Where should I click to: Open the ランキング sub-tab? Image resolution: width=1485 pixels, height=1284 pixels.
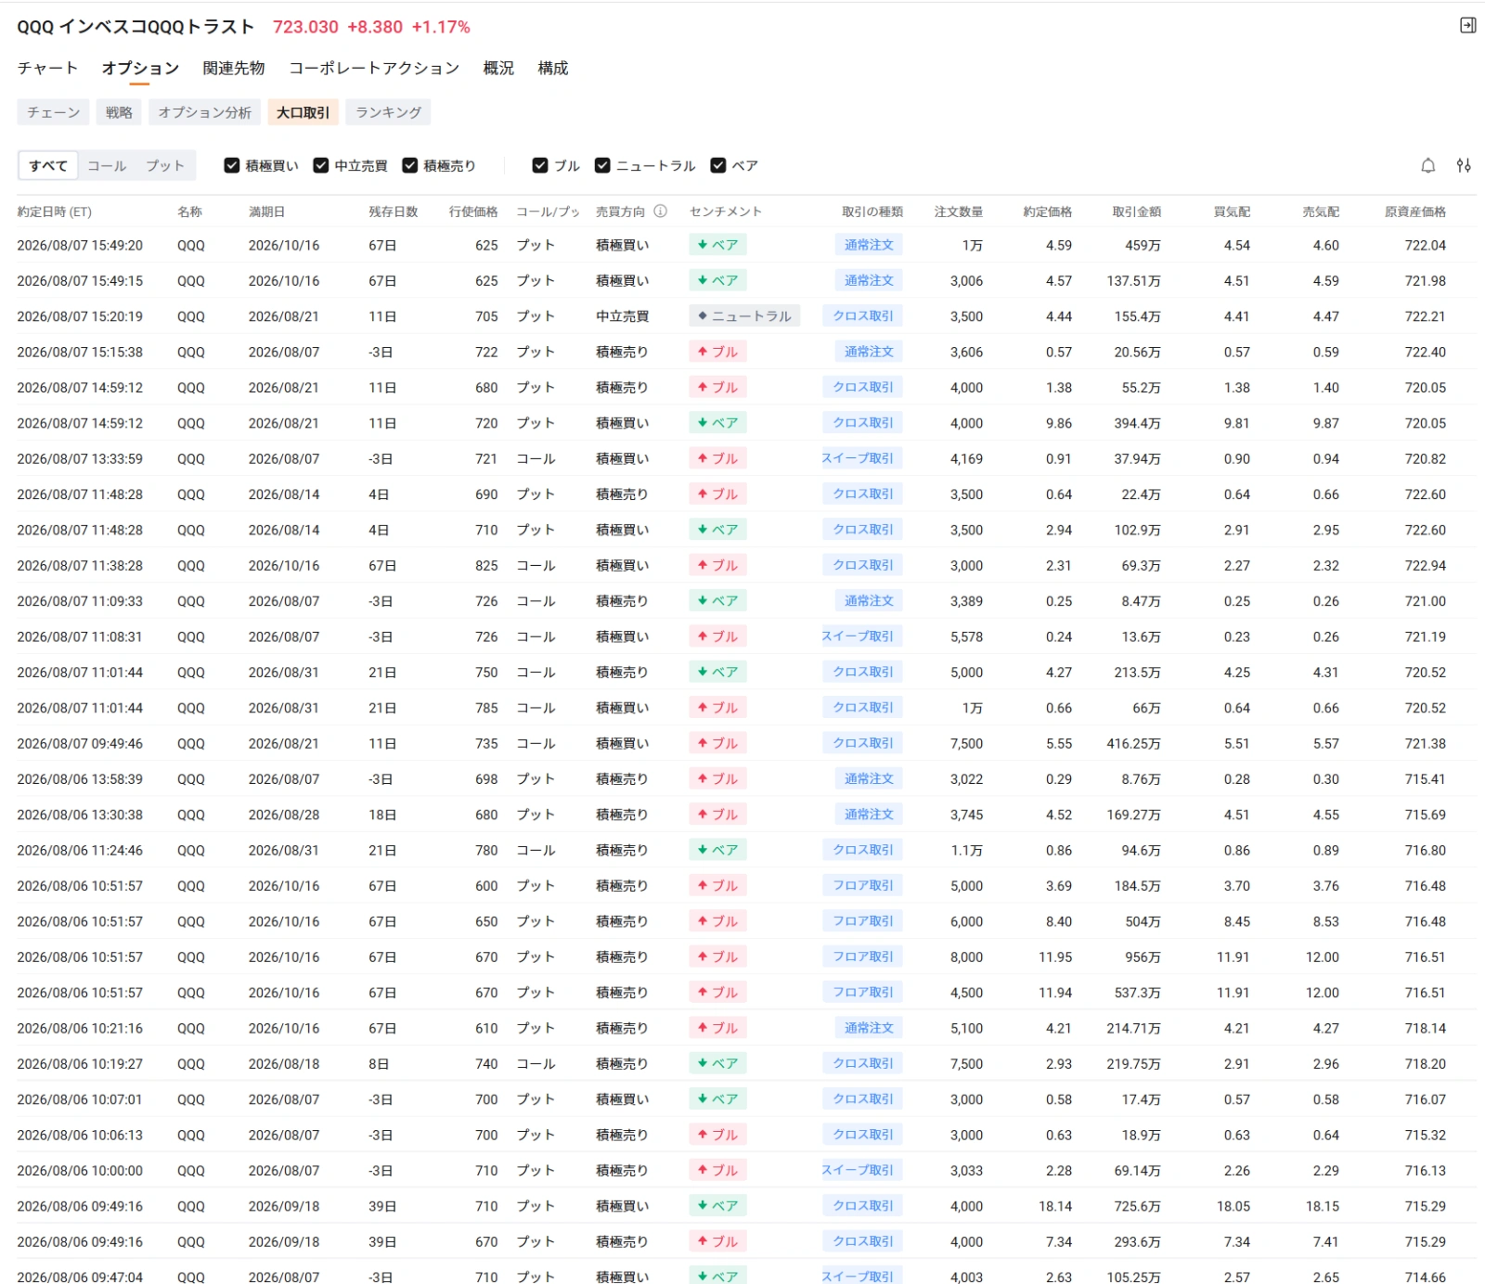[388, 112]
